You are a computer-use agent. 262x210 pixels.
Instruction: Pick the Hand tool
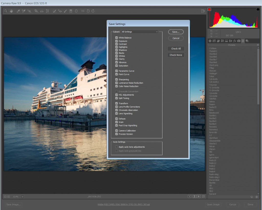tap(12, 11)
